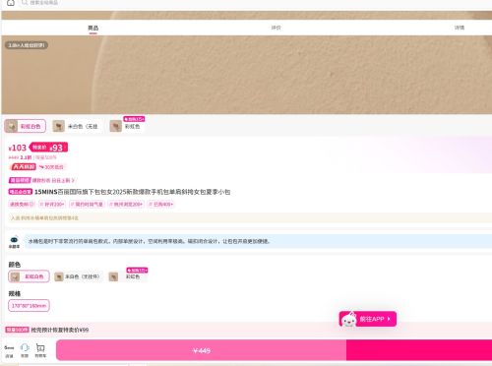492x366 pixels.
Task: Select 米白色 (无挂件) option under 颜色
Action: point(79,276)
